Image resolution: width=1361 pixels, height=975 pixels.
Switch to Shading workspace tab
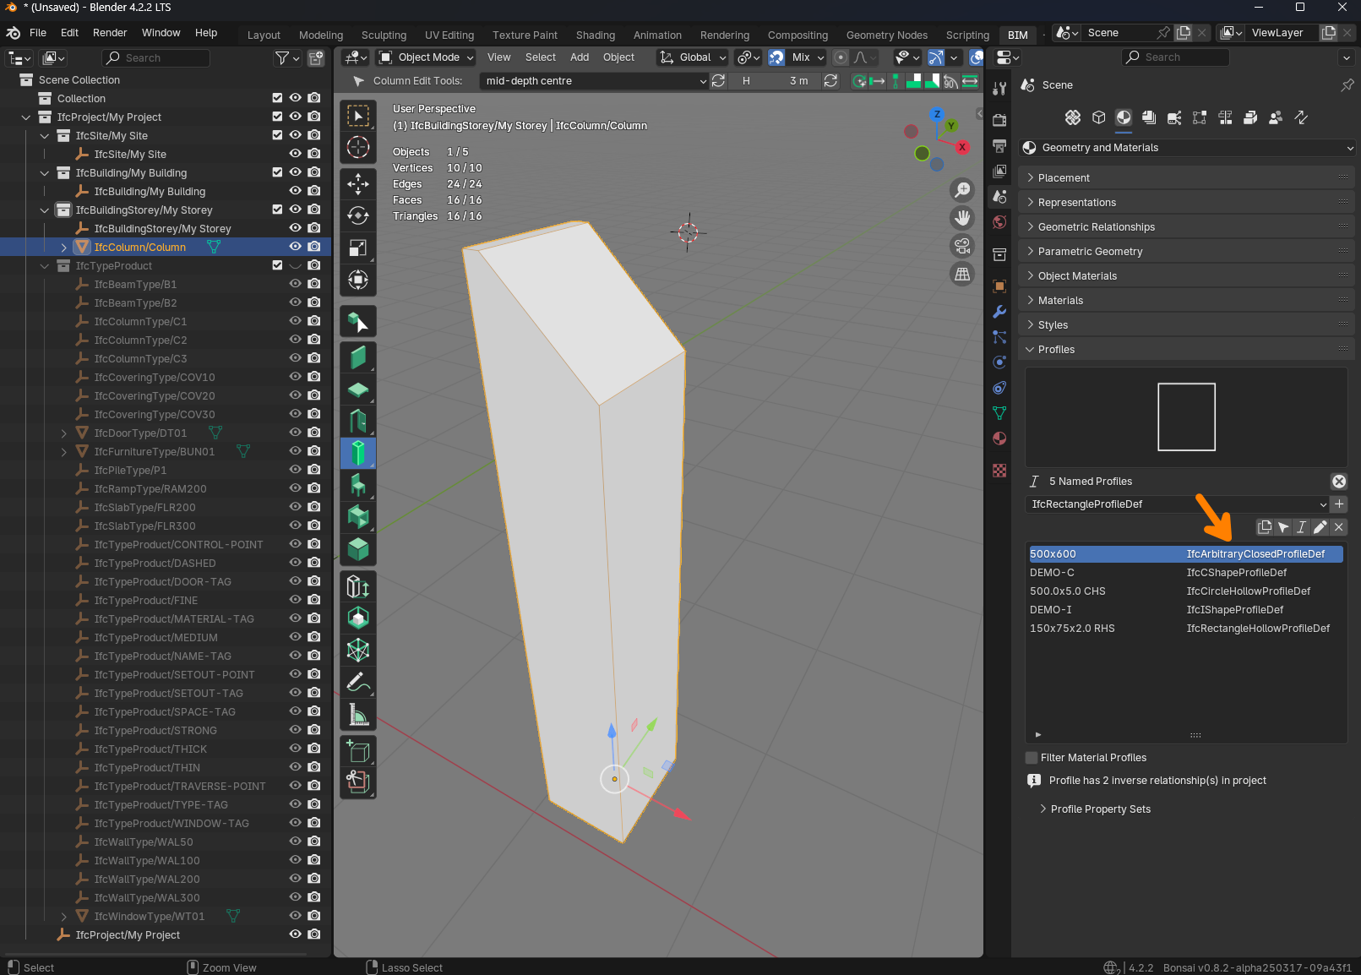(x=596, y=35)
